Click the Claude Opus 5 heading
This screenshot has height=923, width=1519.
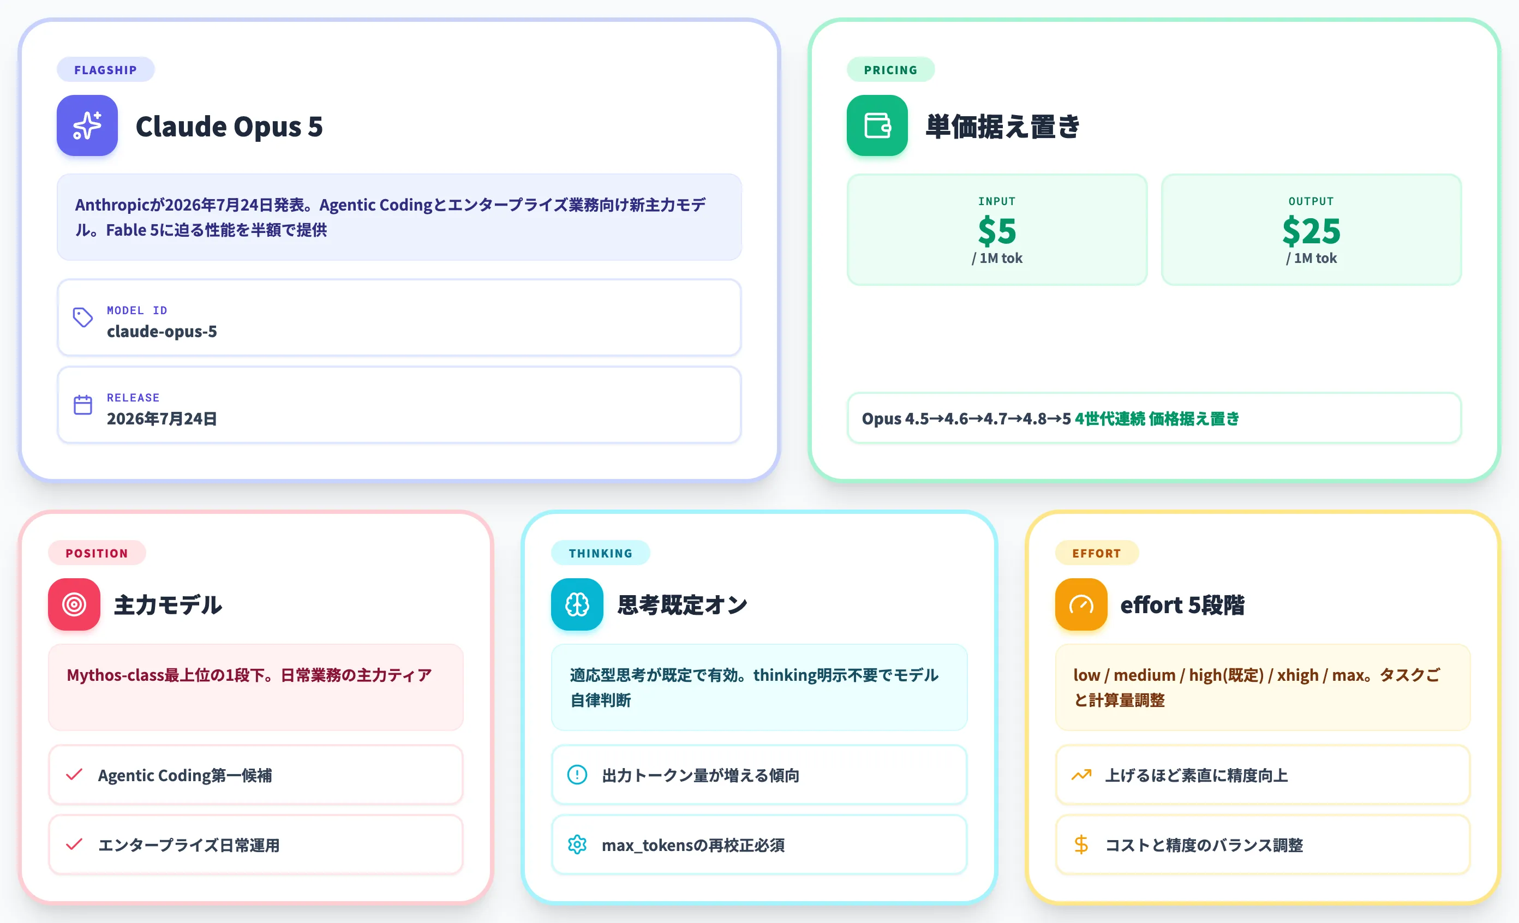coord(229,127)
